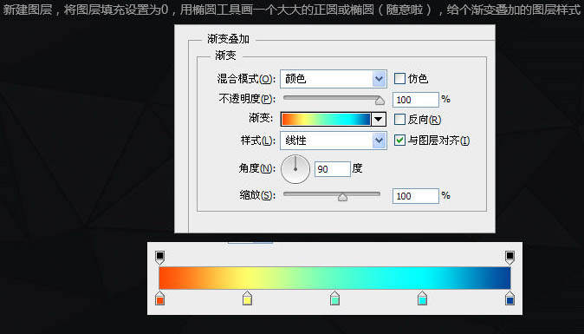The image size is (584, 334).
Task: Click the gradient preview swatch to edit
Action: [326, 120]
